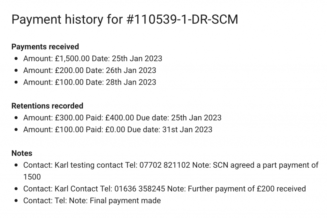Select the £100.00 payment dated 28th Jan
This screenshot has height=218, width=327.
click(x=89, y=82)
